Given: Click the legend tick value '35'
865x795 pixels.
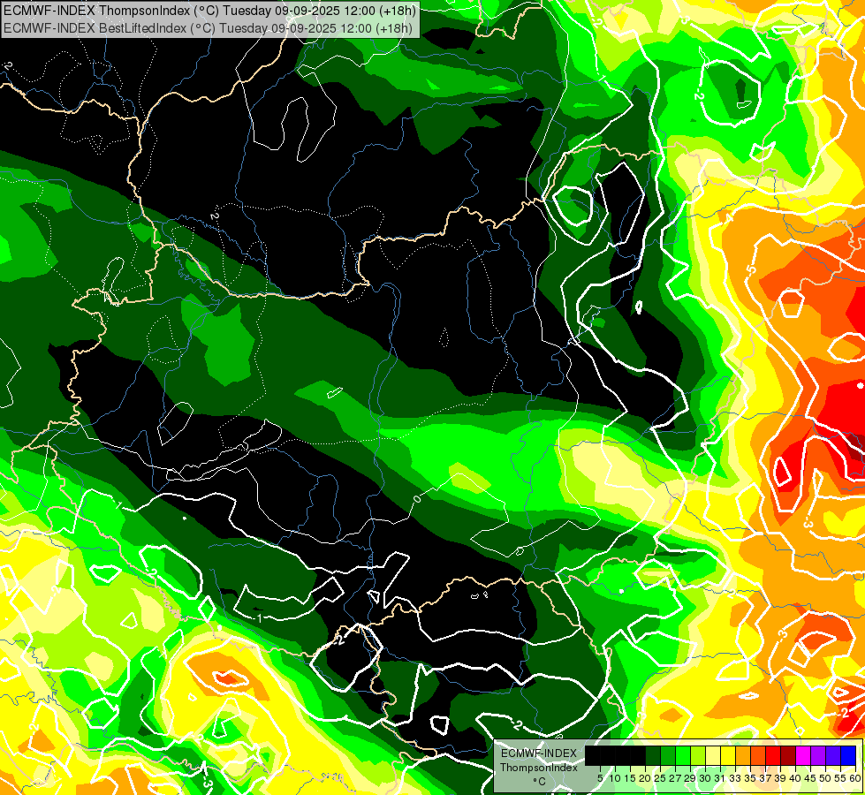Looking at the screenshot, I should click(750, 778).
